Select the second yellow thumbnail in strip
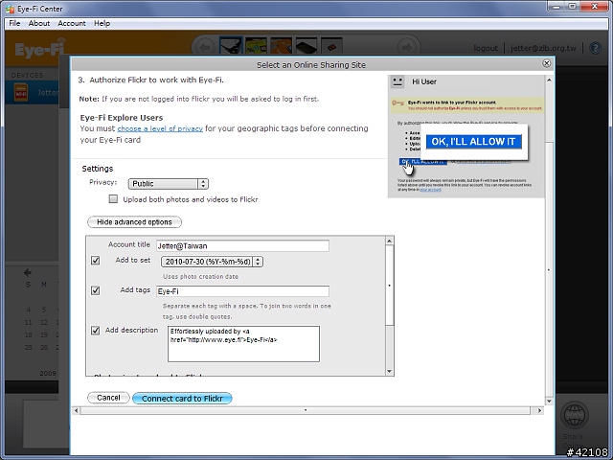The height and width of the screenshot is (460, 613). tap(256, 46)
